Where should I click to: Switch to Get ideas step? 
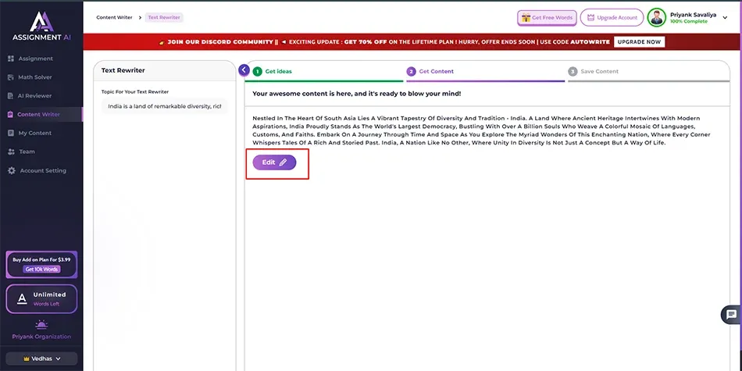278,71
